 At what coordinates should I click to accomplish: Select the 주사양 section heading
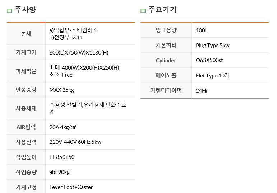pyautogui.click(x=26, y=10)
